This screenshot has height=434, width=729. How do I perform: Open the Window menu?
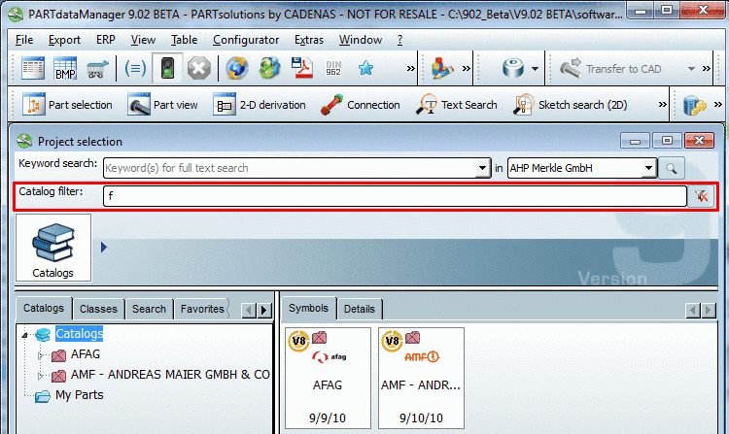[361, 40]
